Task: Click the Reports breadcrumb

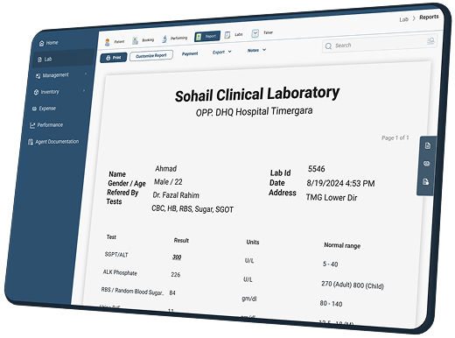Action: tap(429, 18)
